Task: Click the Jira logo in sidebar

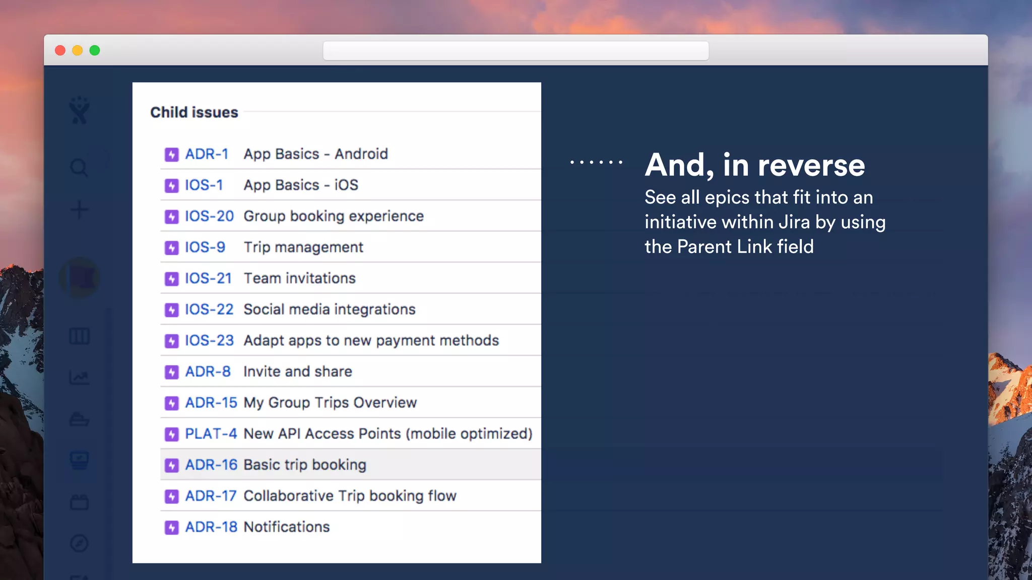Action: pos(80,110)
